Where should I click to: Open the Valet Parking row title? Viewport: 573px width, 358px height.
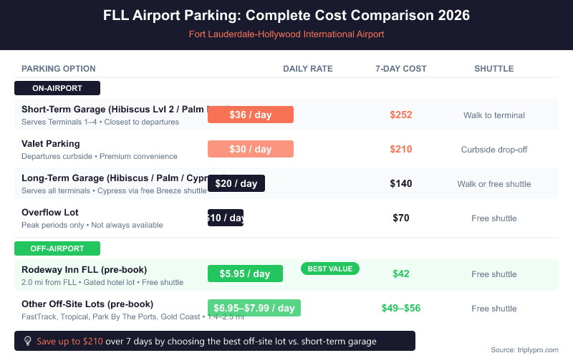pos(51,144)
